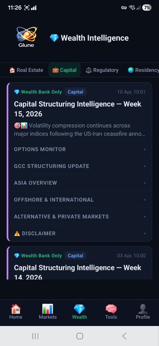
Task: Switch to the Regulatory tab
Action: [x=102, y=70]
